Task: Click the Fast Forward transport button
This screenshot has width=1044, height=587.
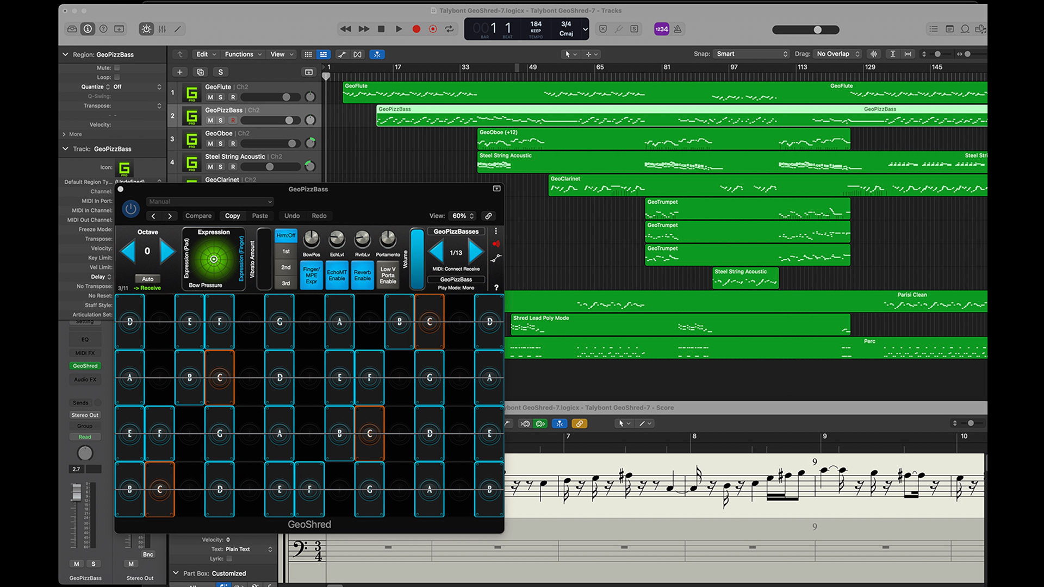Action: pos(364,29)
